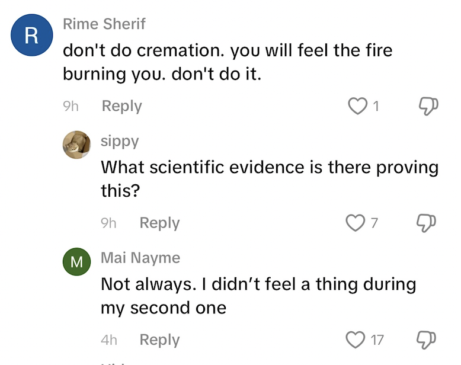Dislike Rime Sherif's comment
This screenshot has width=461, height=365.
428,107
